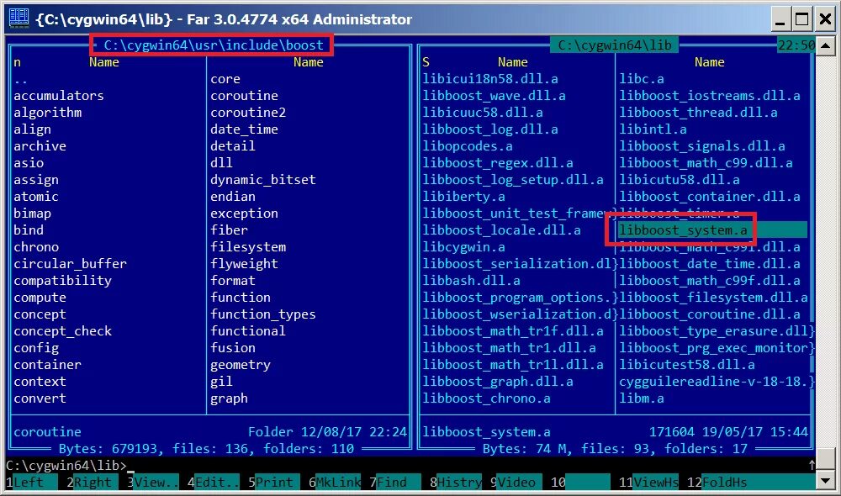The width and height of the screenshot is (841, 496).
Task: Select libboost_graph.dll.a file
Action: tap(498, 382)
